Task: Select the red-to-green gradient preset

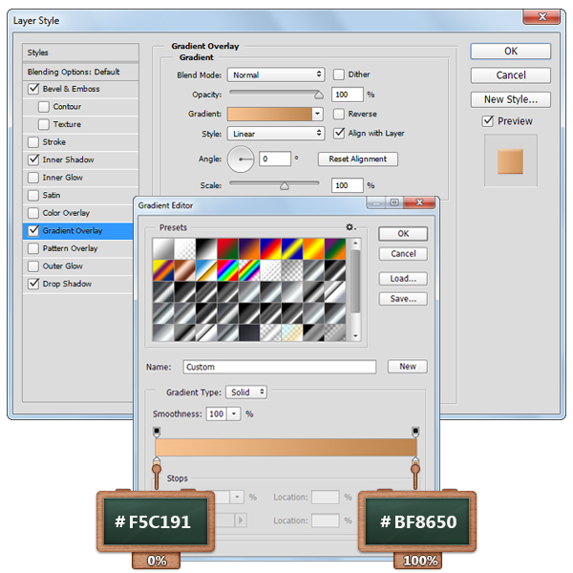Action: coord(226,246)
